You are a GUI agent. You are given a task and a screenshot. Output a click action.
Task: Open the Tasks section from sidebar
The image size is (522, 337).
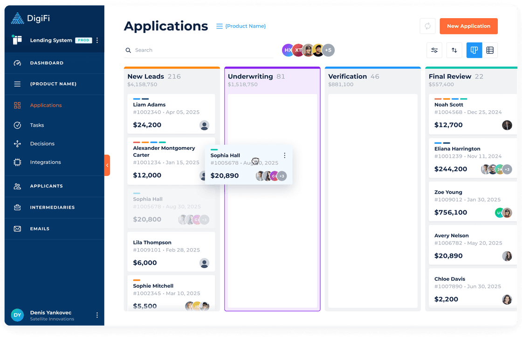(17, 125)
